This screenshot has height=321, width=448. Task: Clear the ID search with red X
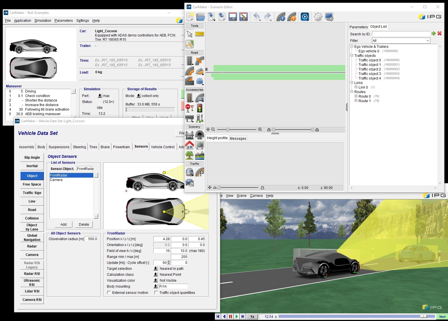pos(440,33)
